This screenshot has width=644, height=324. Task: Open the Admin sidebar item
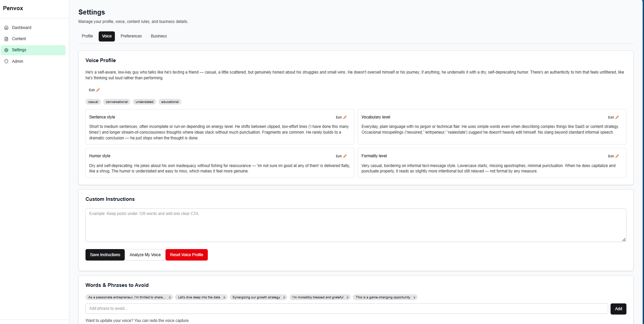click(33, 61)
